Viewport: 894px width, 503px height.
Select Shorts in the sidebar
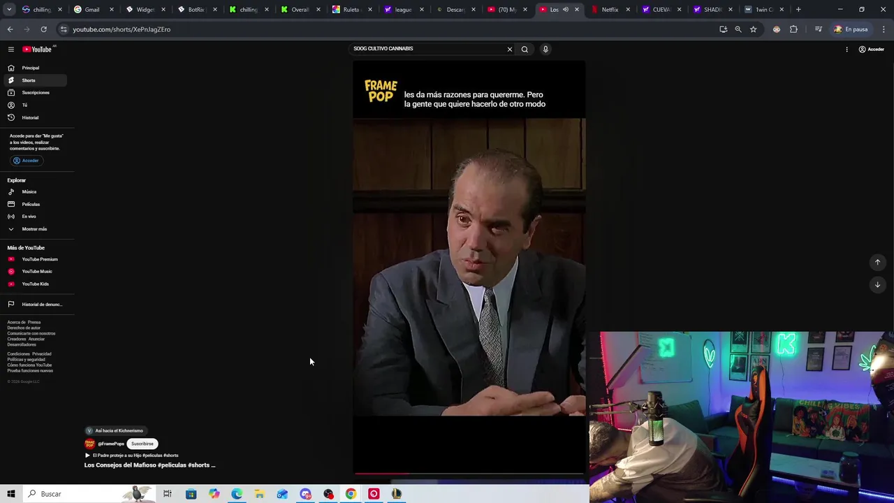(36, 80)
